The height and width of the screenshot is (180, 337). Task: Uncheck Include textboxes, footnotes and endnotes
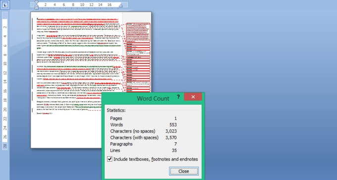coord(110,159)
